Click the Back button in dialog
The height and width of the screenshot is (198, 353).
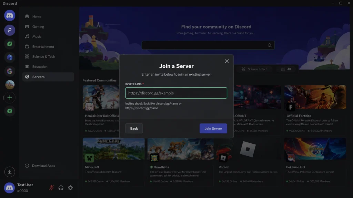click(134, 129)
